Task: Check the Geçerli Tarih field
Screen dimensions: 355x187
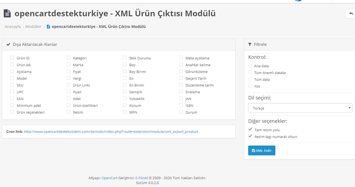Action: [x=181, y=78]
